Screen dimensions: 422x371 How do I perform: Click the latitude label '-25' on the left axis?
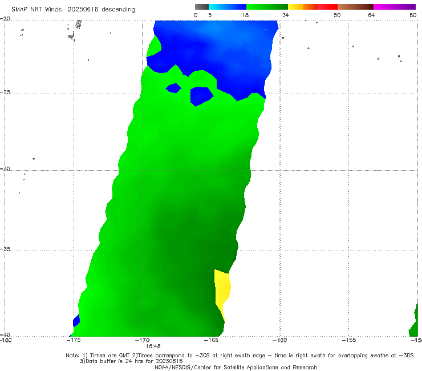click(x=5, y=92)
